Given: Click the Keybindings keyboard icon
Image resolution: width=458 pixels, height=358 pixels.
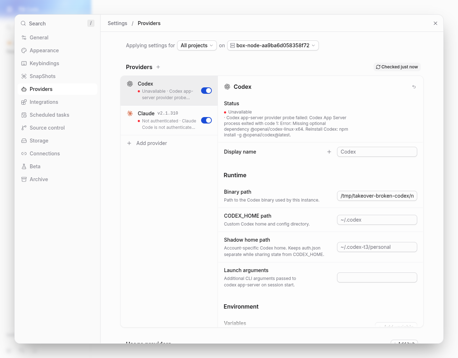Looking at the screenshot, I should point(24,63).
